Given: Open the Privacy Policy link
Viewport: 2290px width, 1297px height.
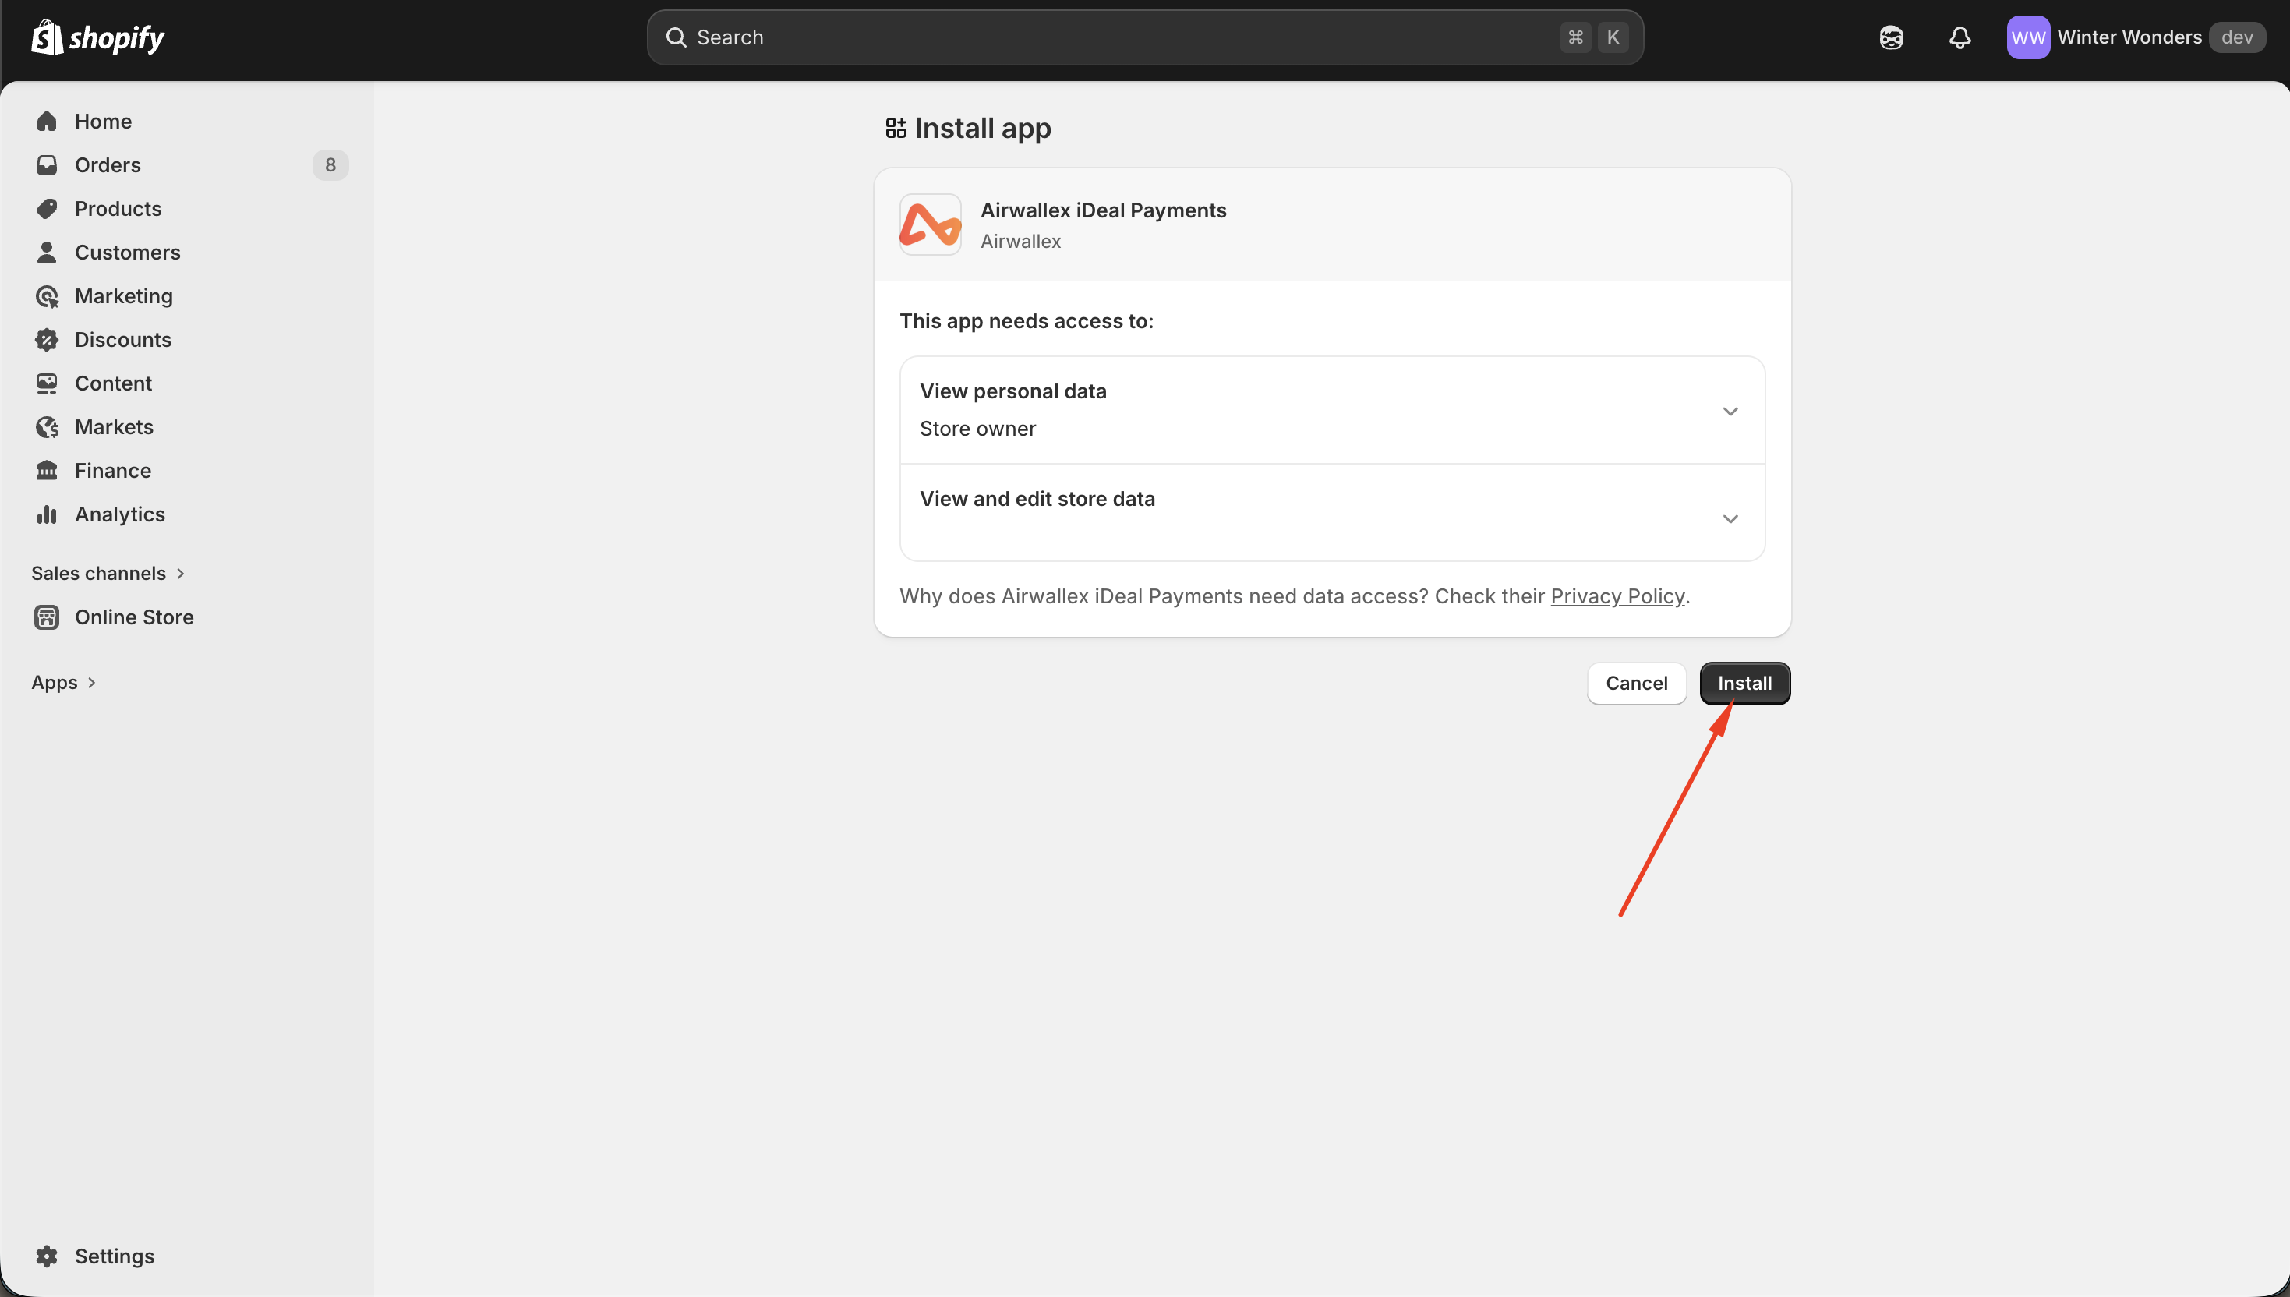Looking at the screenshot, I should tap(1617, 596).
